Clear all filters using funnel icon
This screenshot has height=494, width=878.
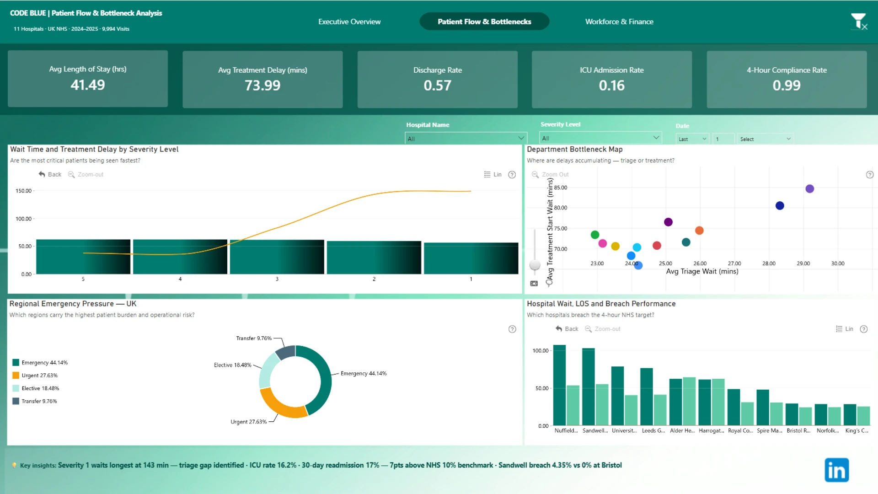tap(859, 21)
